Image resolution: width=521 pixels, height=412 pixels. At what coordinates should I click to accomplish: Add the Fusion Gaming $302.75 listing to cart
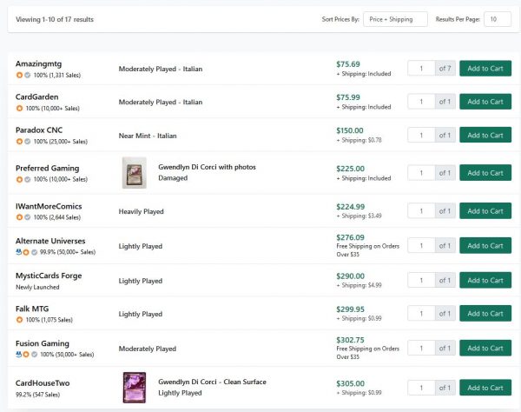(x=485, y=348)
